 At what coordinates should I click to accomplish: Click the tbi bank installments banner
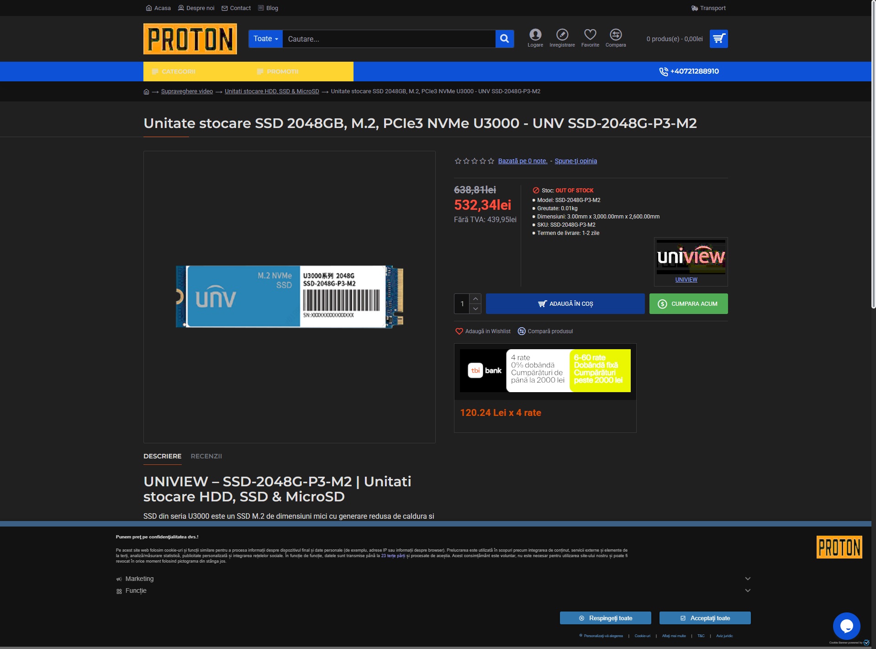click(545, 371)
